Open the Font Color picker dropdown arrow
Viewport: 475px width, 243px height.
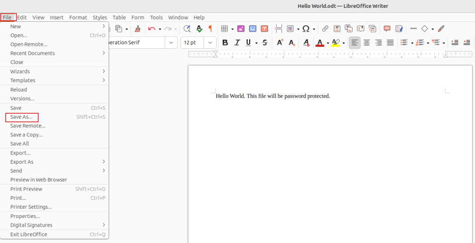pos(328,43)
